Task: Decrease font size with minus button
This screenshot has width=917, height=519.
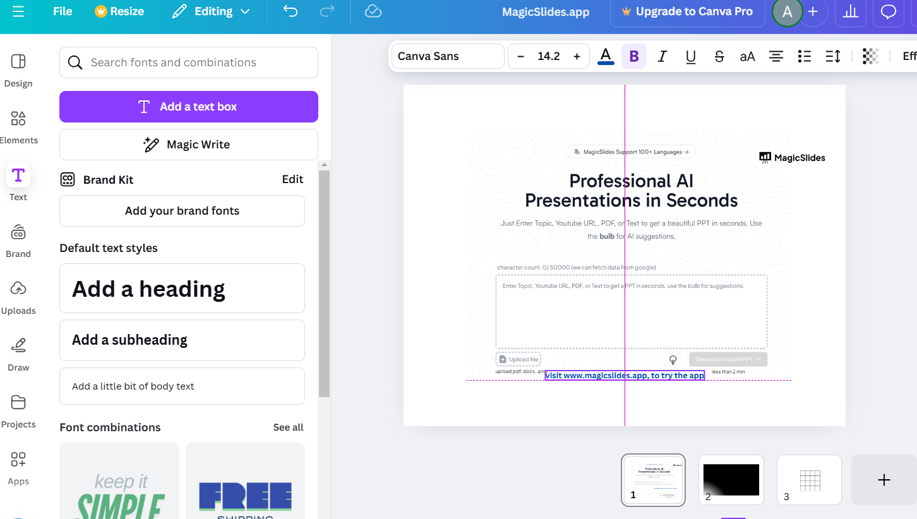Action: [520, 56]
